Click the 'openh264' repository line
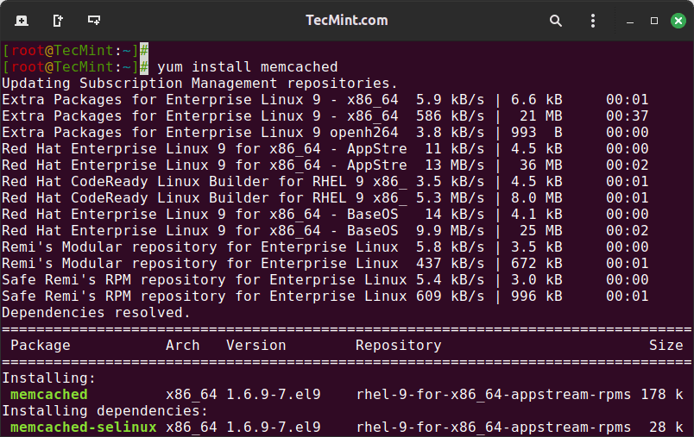The height and width of the screenshot is (437, 694). pyautogui.click(x=325, y=133)
